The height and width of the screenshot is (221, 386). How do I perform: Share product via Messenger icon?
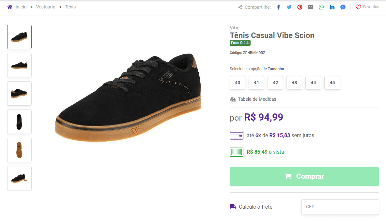(343, 7)
